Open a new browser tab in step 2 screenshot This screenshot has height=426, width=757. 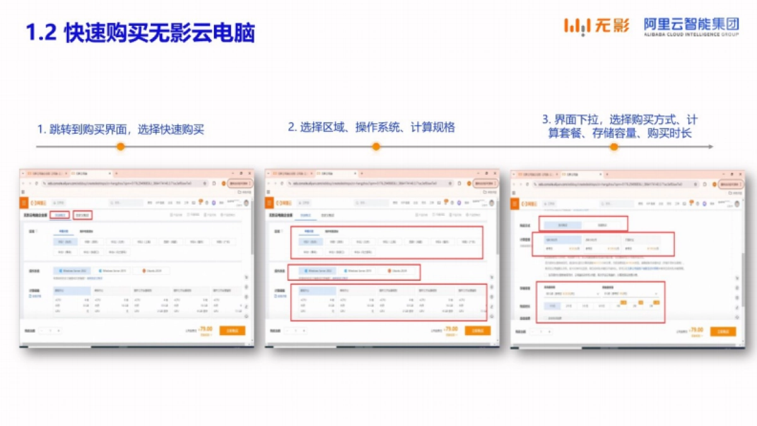361,173
